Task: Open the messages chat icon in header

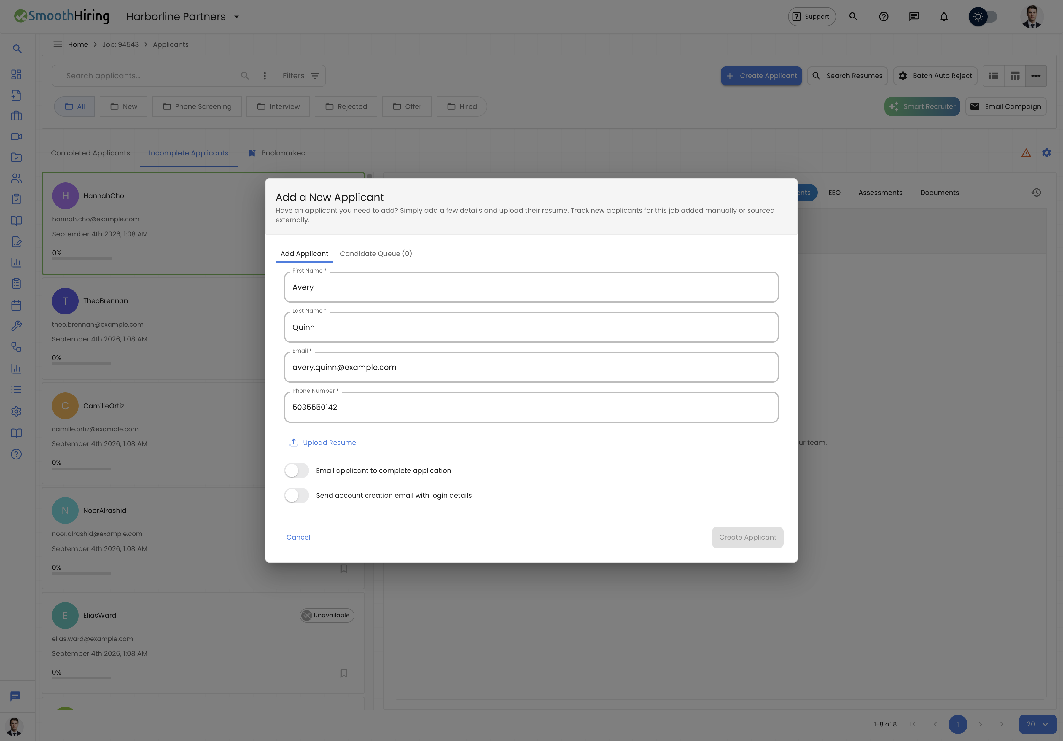Action: click(x=914, y=17)
